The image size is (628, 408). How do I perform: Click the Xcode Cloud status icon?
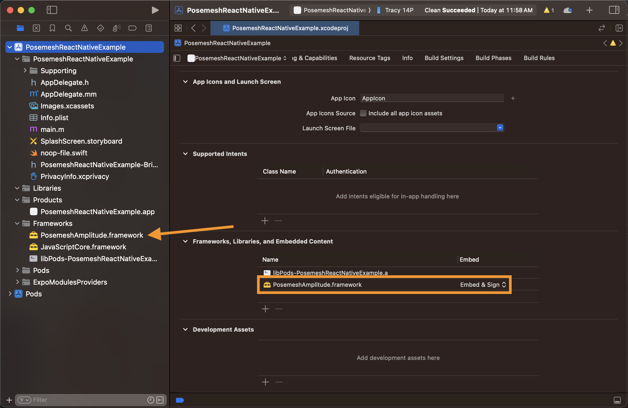(x=567, y=10)
